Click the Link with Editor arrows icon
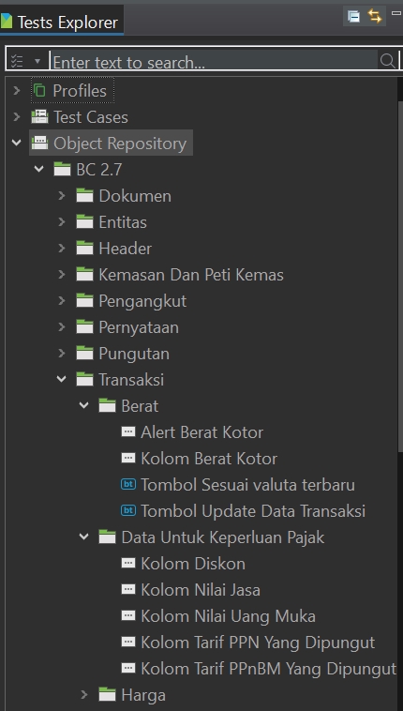This screenshot has width=403, height=711. pos(375,16)
